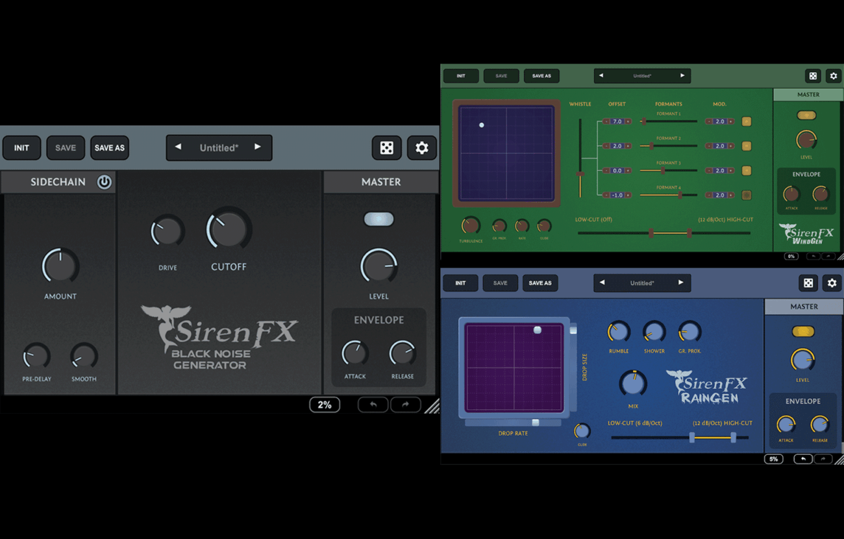Decrease the Formant 3 offset value
This screenshot has height=539, width=844.
pyautogui.click(x=606, y=170)
